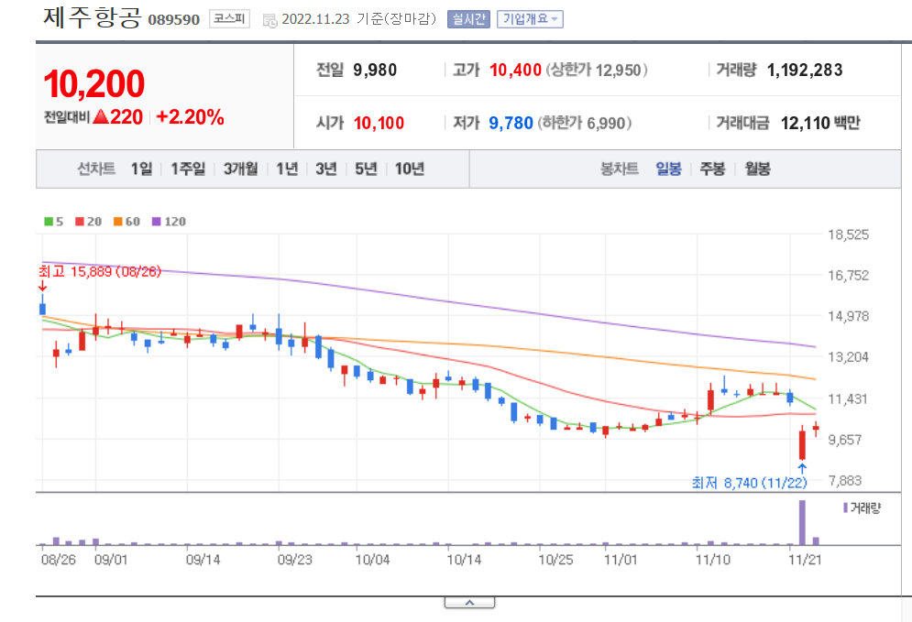Click the 고가 value 10,400
Screen dimensions: 912x622
coord(515,71)
